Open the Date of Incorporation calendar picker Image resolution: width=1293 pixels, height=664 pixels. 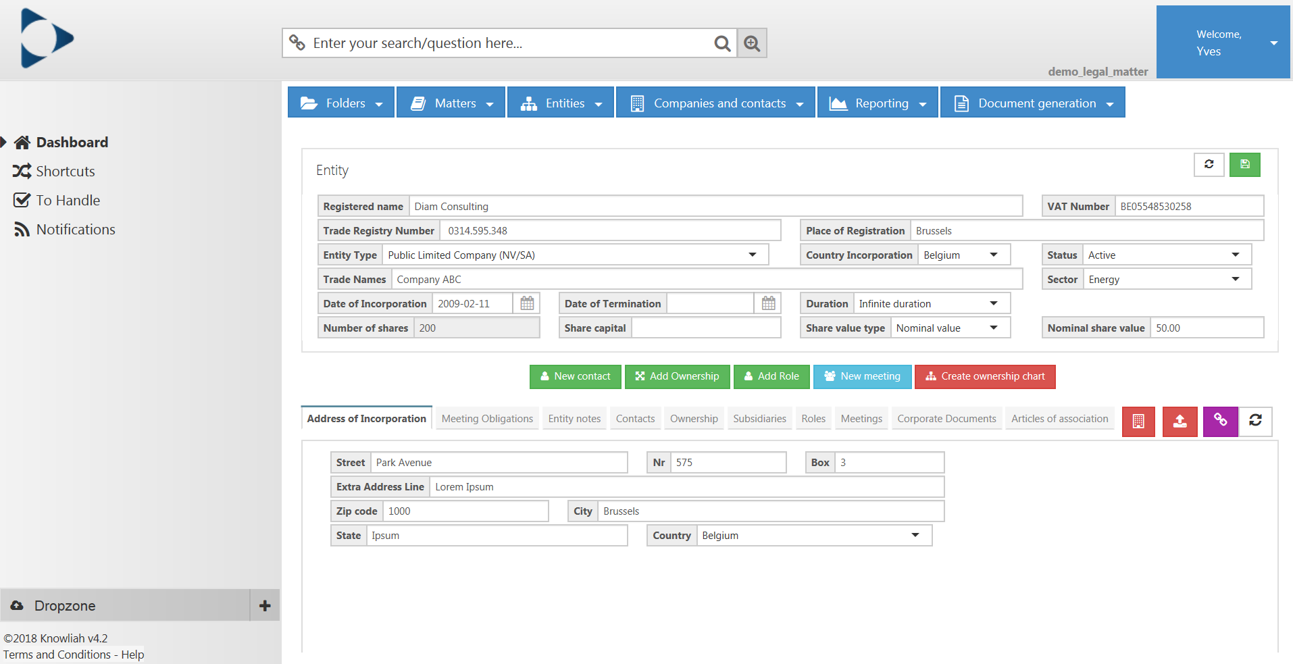[x=527, y=303]
